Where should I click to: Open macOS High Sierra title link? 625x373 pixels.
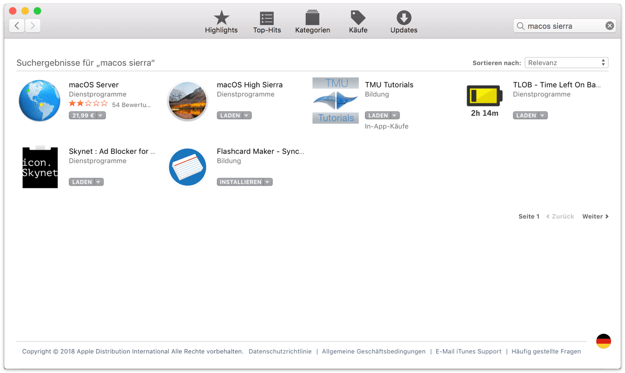pyautogui.click(x=250, y=85)
